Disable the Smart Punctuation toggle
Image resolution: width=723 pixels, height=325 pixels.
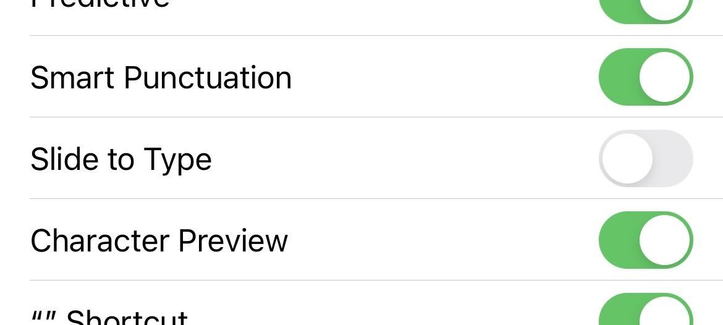[645, 77]
